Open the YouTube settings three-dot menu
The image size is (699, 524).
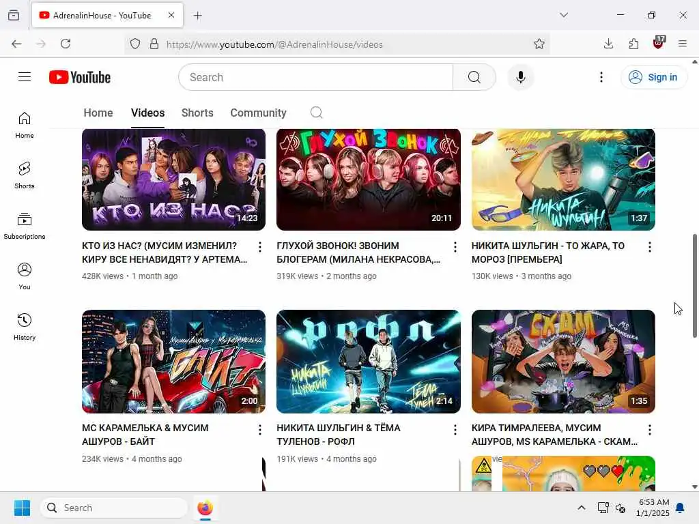[x=601, y=77]
